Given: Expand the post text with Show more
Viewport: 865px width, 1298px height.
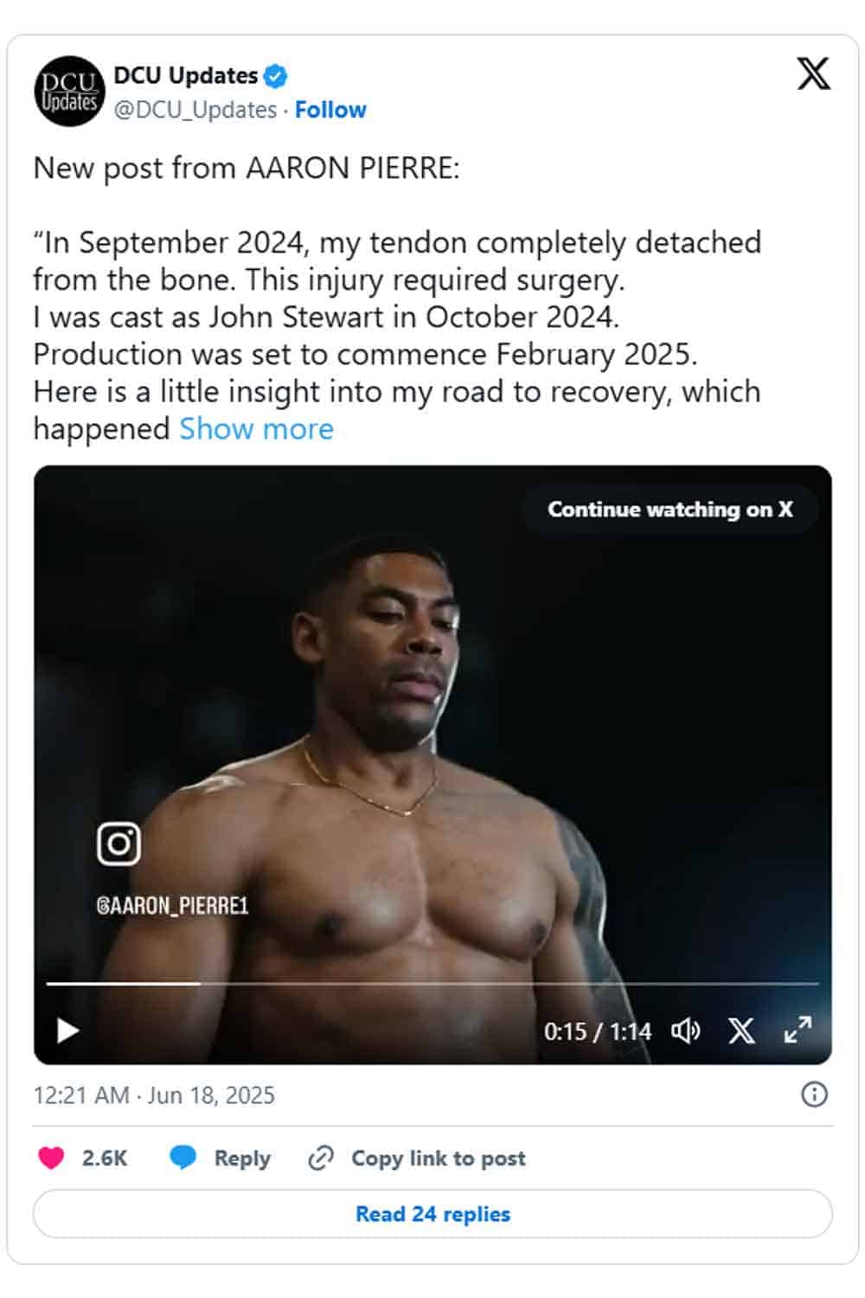Looking at the screenshot, I should (x=256, y=429).
